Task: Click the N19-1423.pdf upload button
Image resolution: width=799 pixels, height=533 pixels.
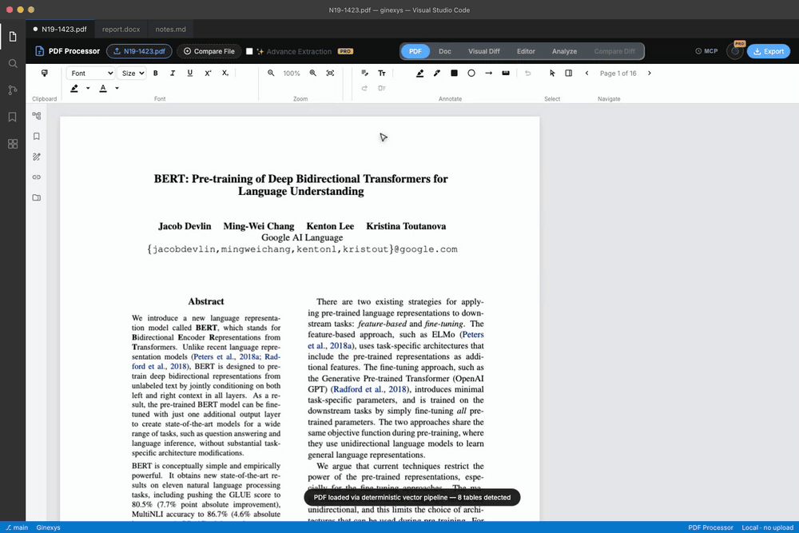Action: tap(139, 51)
